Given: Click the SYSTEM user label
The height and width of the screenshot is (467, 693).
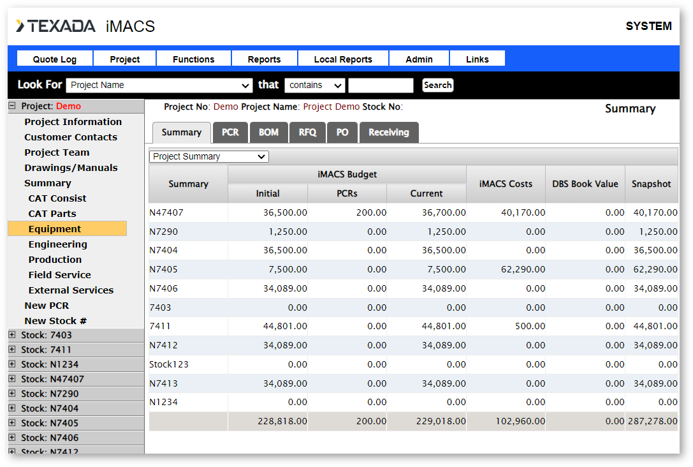Looking at the screenshot, I should (649, 26).
